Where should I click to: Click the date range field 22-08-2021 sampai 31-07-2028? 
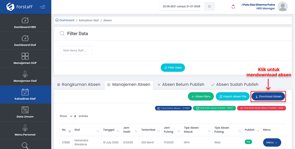(x=182, y=6)
